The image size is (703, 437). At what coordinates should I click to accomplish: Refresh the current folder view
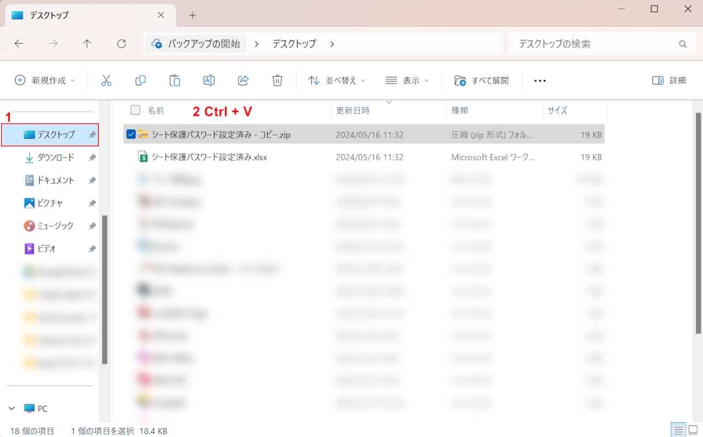tap(122, 44)
